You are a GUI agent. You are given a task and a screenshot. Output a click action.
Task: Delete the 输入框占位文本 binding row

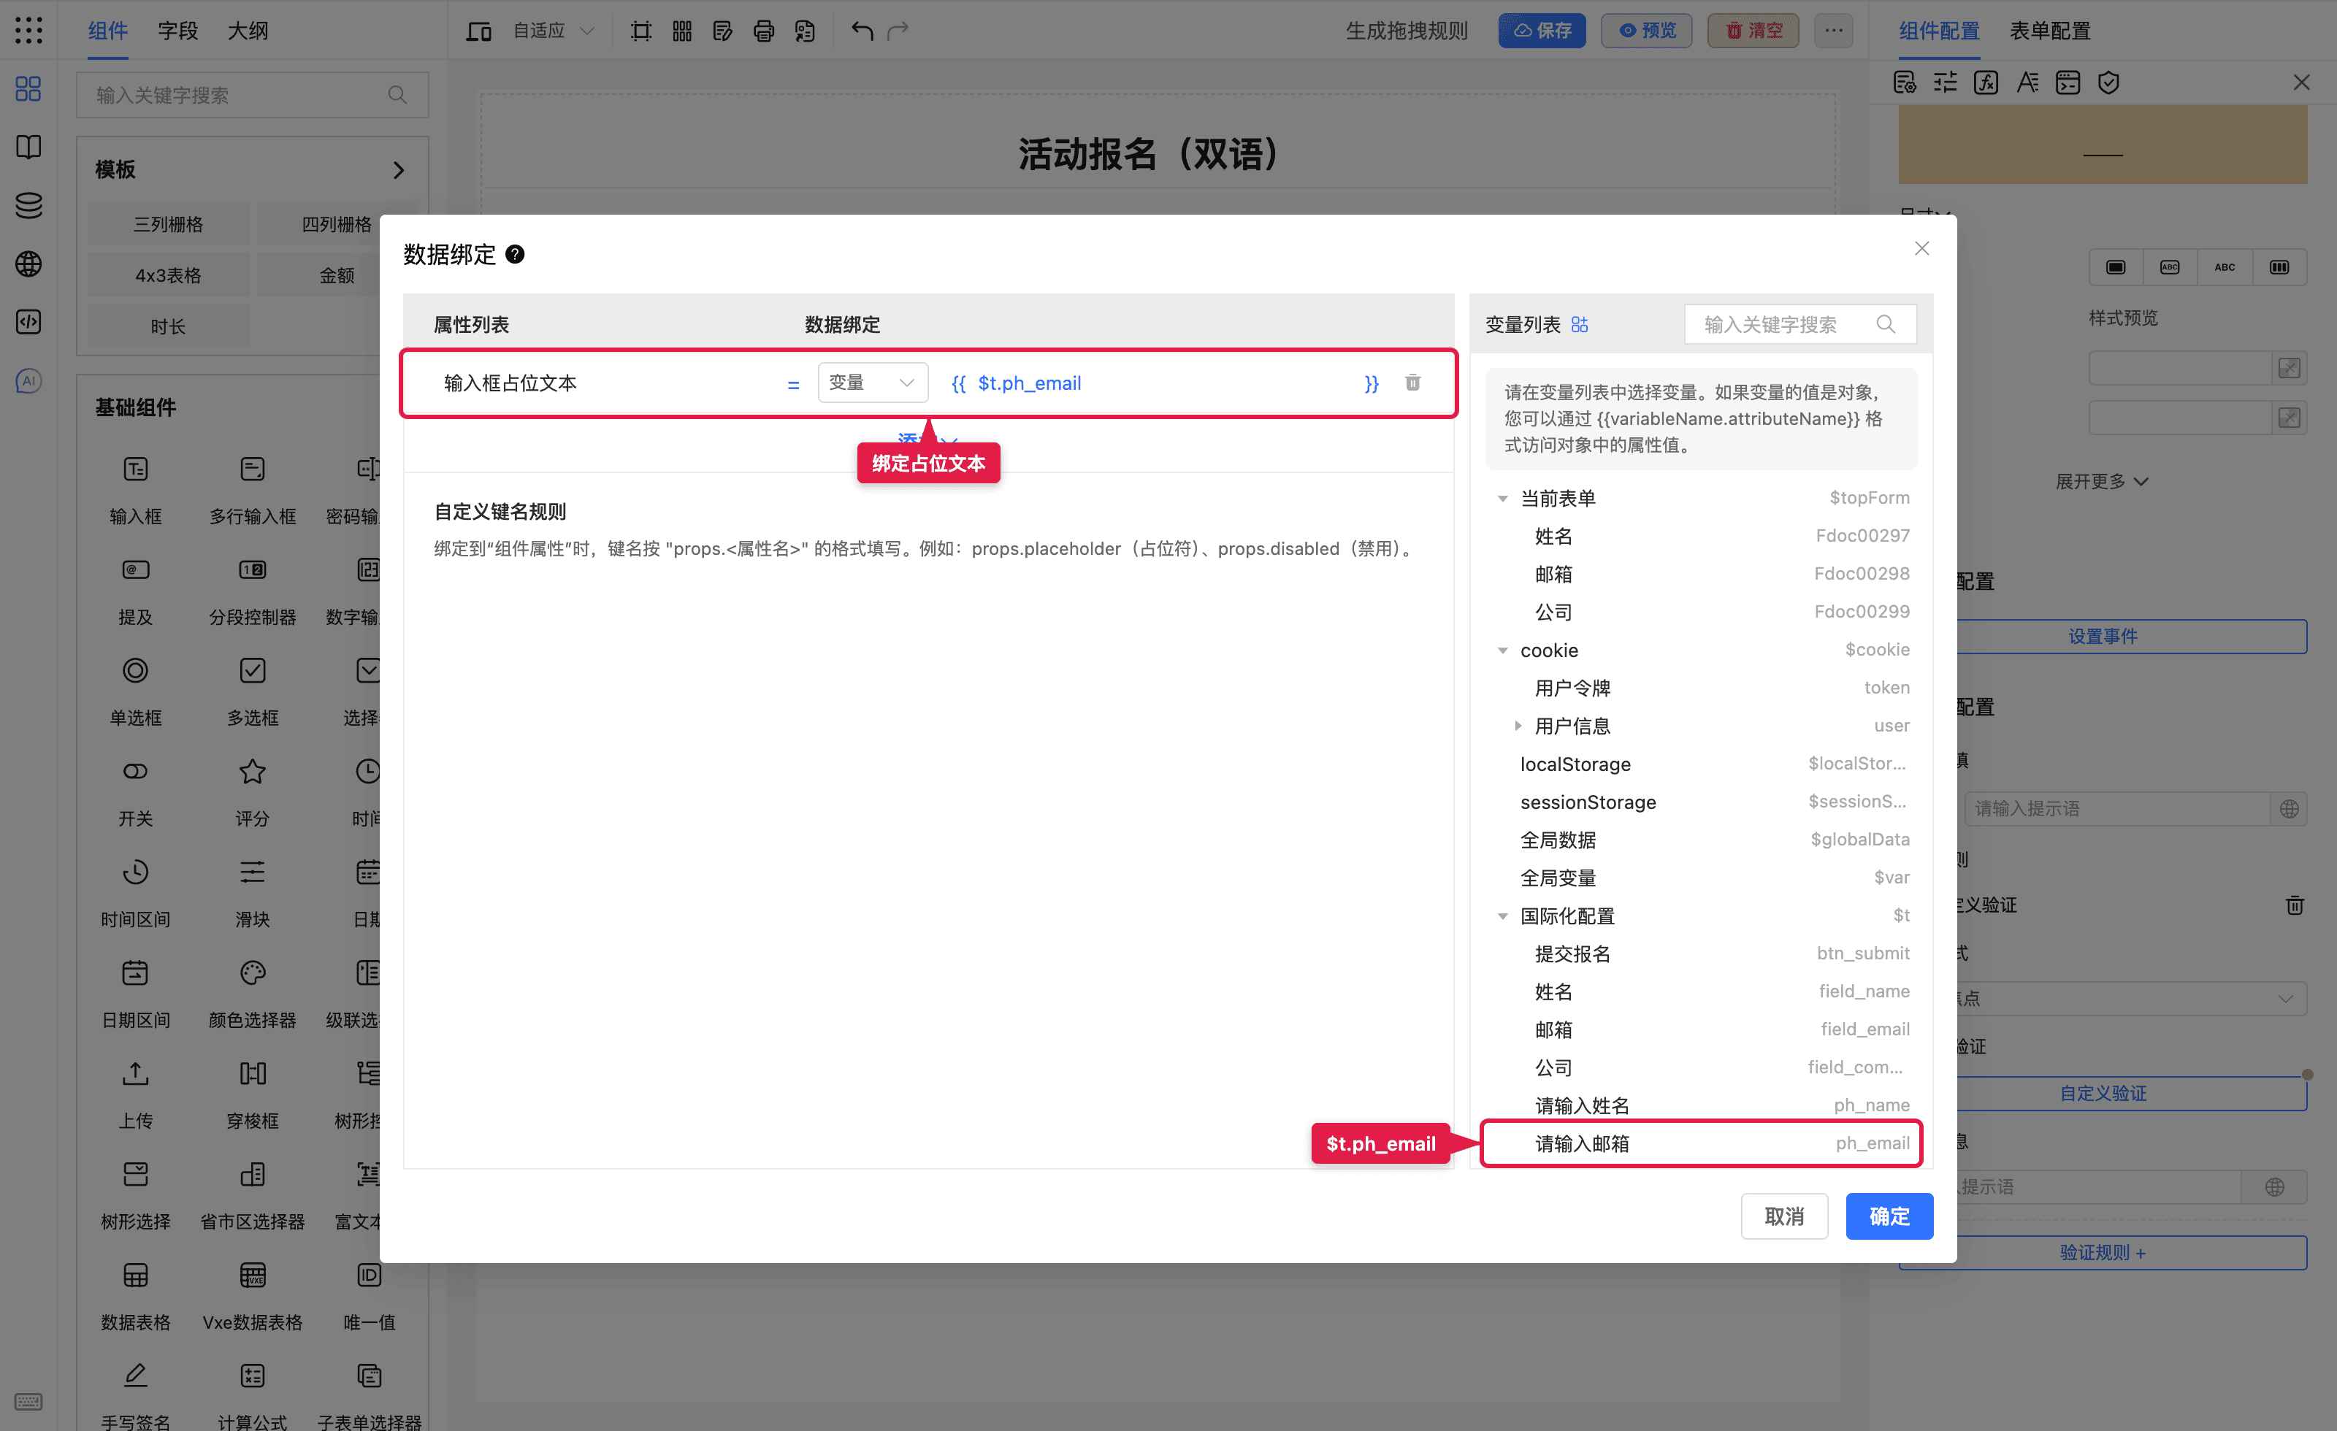coord(1412,382)
